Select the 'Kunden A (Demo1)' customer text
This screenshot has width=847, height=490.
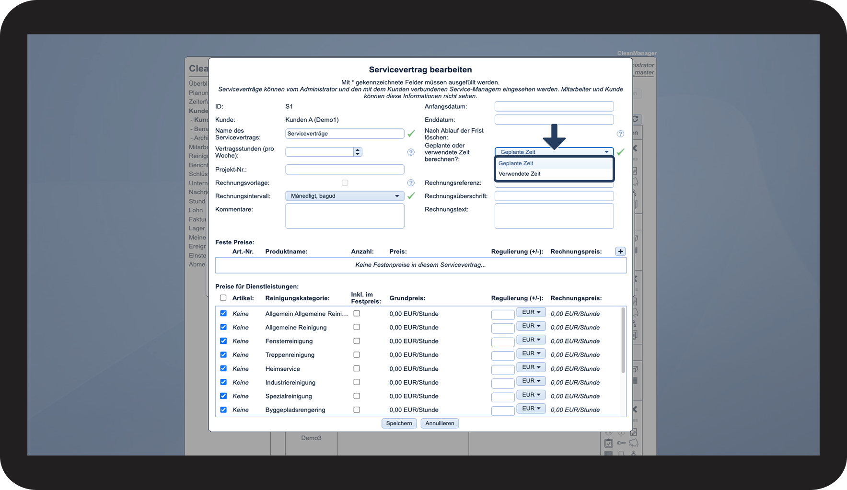pyautogui.click(x=312, y=120)
